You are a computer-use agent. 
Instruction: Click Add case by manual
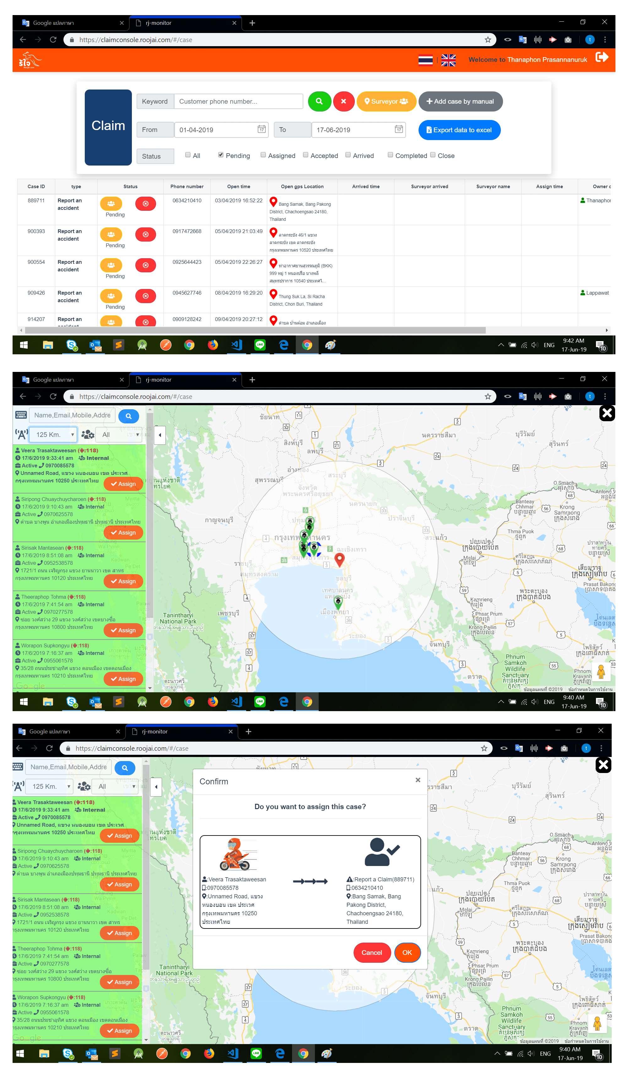tap(460, 101)
